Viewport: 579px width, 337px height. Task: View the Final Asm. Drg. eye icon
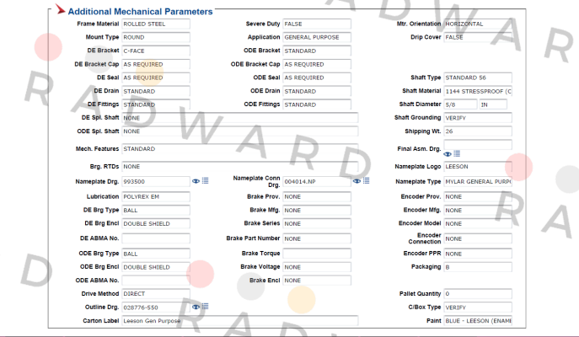point(448,154)
